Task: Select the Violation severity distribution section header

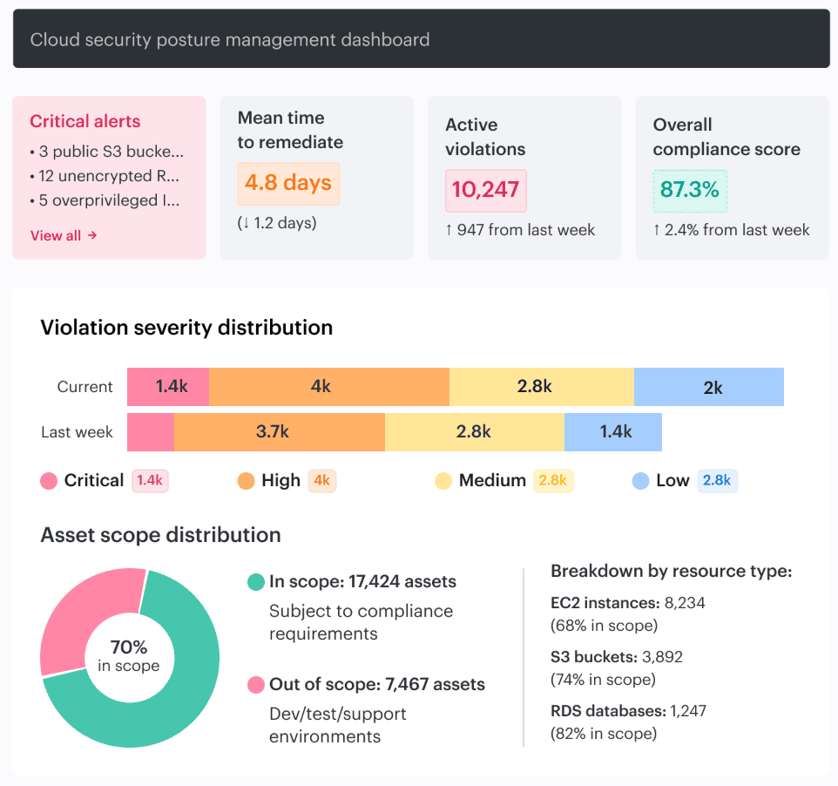Action: [186, 327]
